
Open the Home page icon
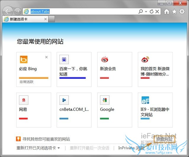click(x=167, y=12)
